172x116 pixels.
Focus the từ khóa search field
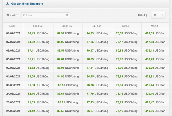click(45, 15)
